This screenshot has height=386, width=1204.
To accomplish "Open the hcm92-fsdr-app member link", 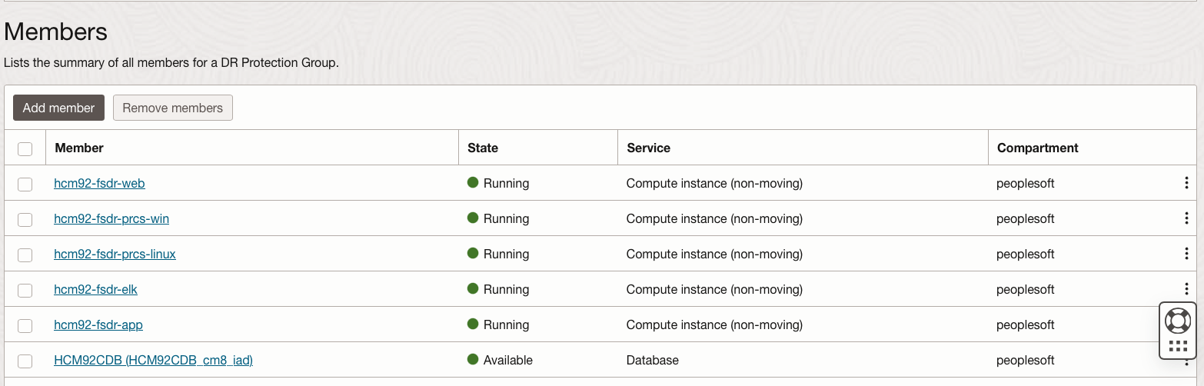I will pyautogui.click(x=98, y=324).
